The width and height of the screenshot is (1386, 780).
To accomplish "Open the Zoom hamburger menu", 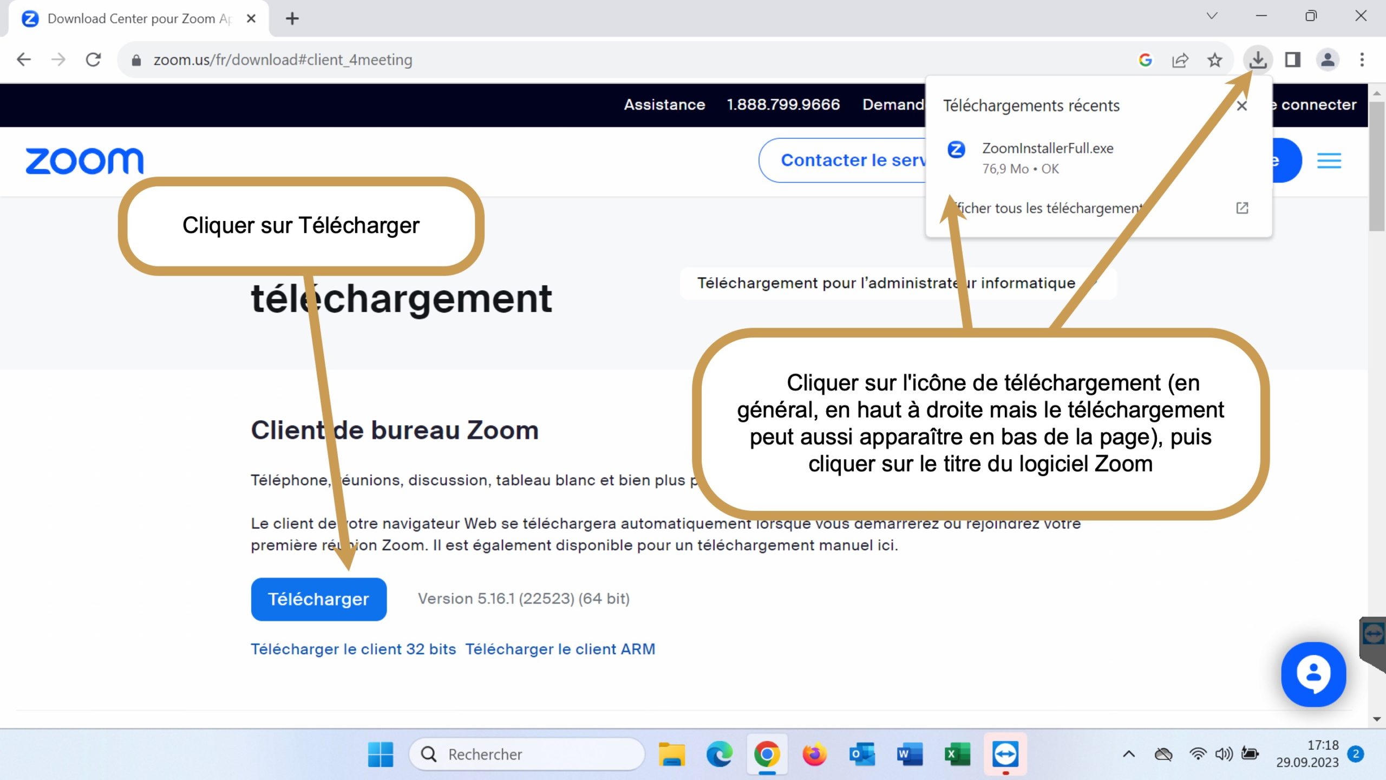I will tap(1329, 161).
